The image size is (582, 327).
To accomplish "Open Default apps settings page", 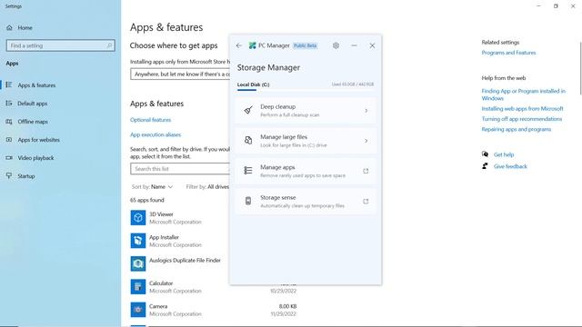I will [33, 104].
